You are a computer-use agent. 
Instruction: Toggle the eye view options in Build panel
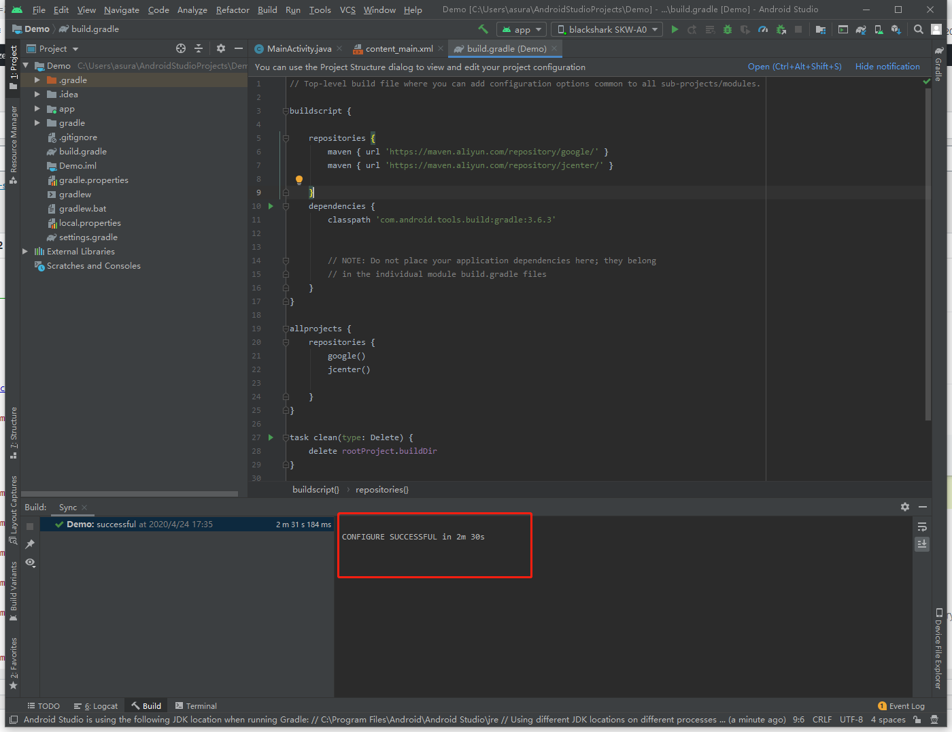[30, 563]
